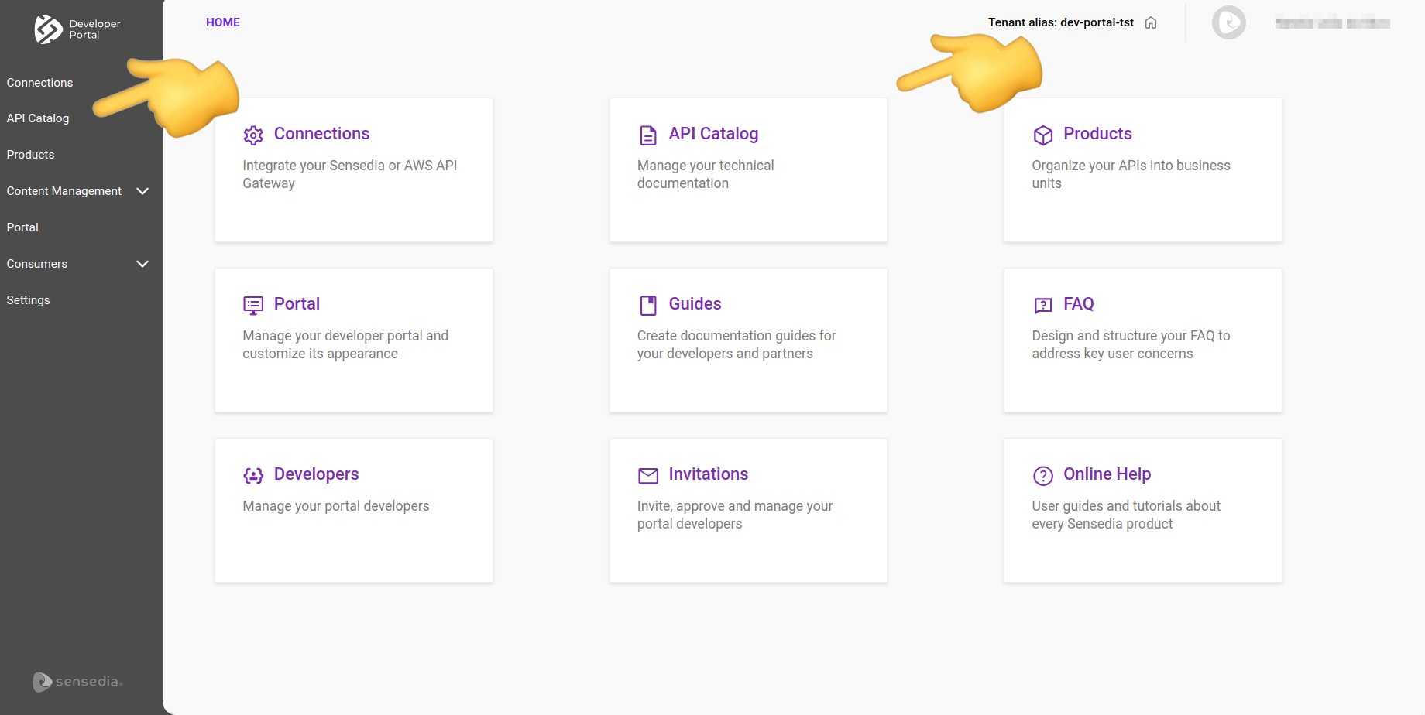Click the Products cube icon

coord(1042,135)
